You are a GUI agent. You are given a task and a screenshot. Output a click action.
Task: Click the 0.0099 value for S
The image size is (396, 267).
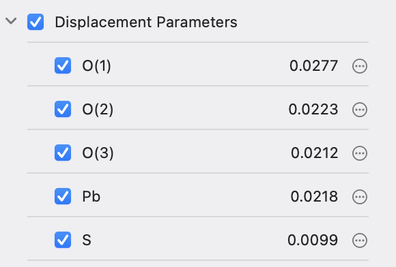coord(313,240)
